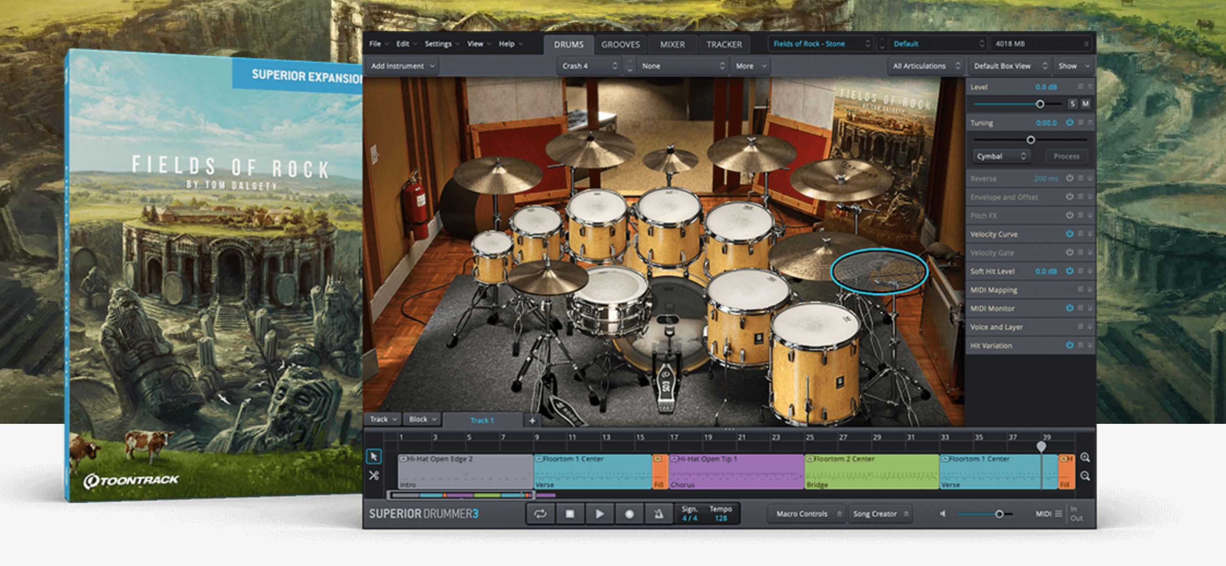Click the large floor tom in front

pyautogui.click(x=815, y=362)
